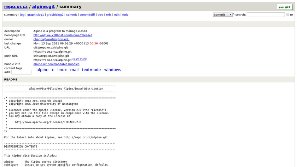The height and width of the screenshot is (167, 297).
Task: Select the mail content tag
Action: [x=75, y=70]
